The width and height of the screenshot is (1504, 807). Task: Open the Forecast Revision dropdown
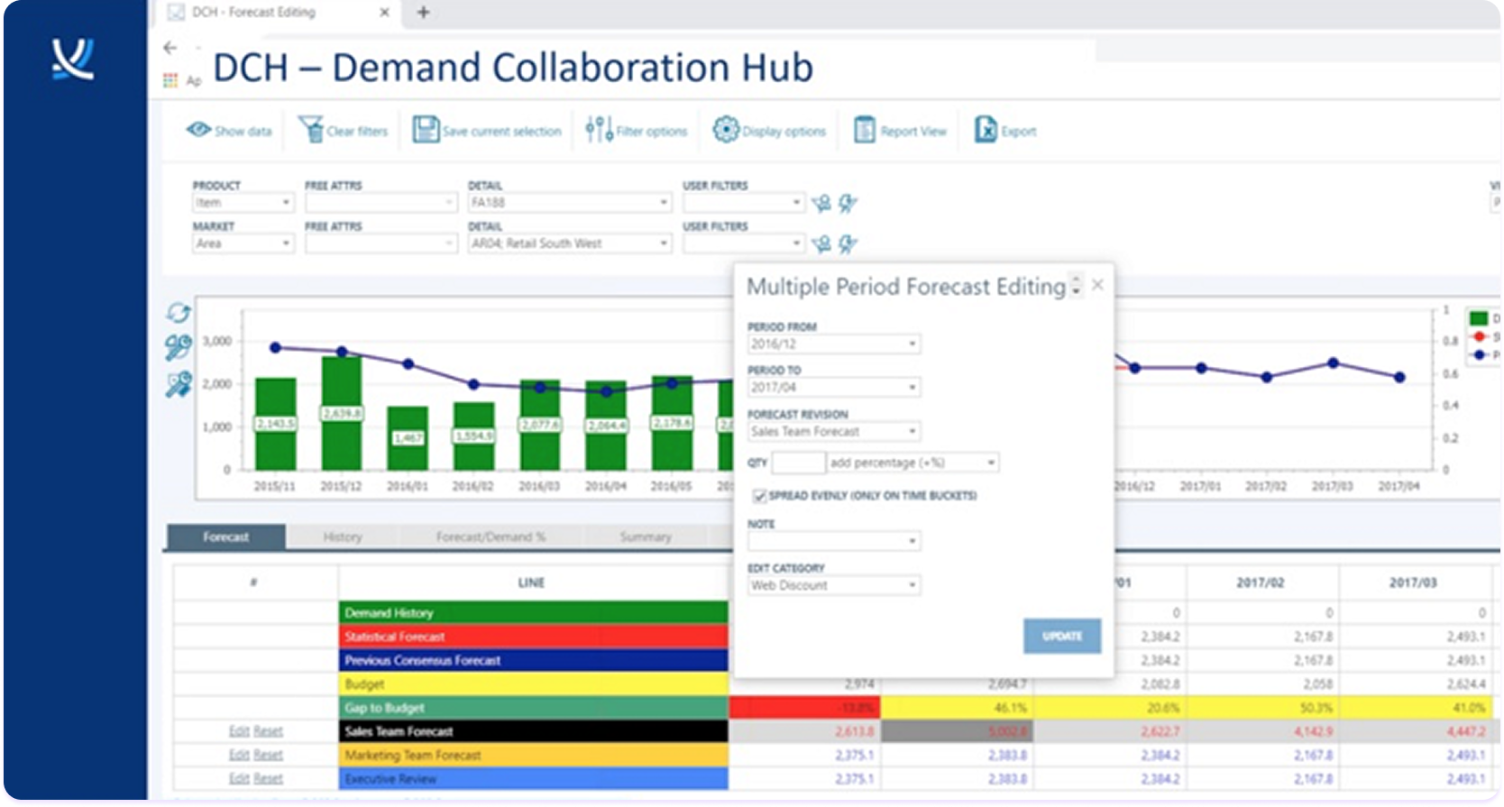coord(834,431)
